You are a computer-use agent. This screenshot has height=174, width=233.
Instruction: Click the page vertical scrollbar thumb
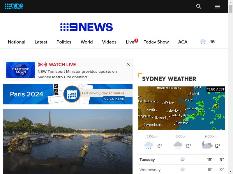tap(230, 9)
